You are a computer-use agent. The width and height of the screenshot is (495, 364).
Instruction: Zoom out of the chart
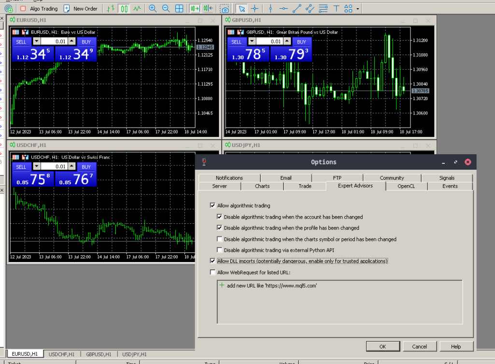(166, 9)
